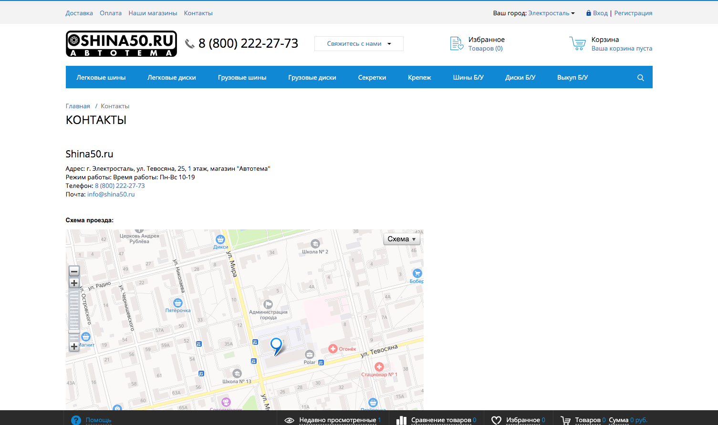
Task: Go to Секретки section
Action: click(372, 77)
